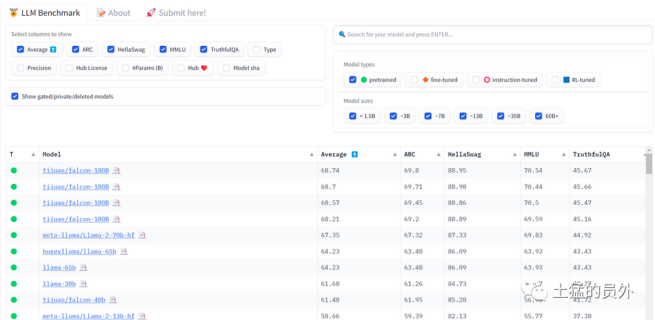Image resolution: width=655 pixels, height=320 pixels.
Task: Uncheck the pretrained model type filter
Action: (x=352, y=79)
